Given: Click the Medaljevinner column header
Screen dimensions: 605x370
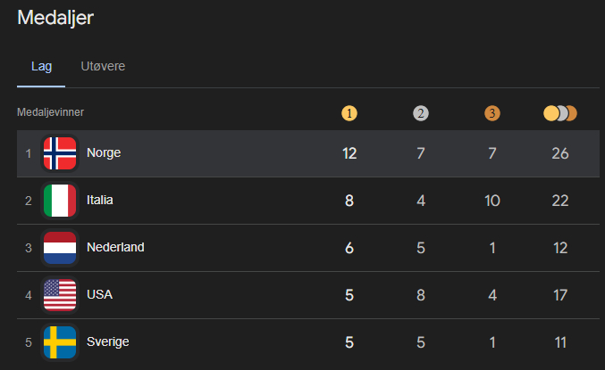Looking at the screenshot, I should (x=50, y=112).
